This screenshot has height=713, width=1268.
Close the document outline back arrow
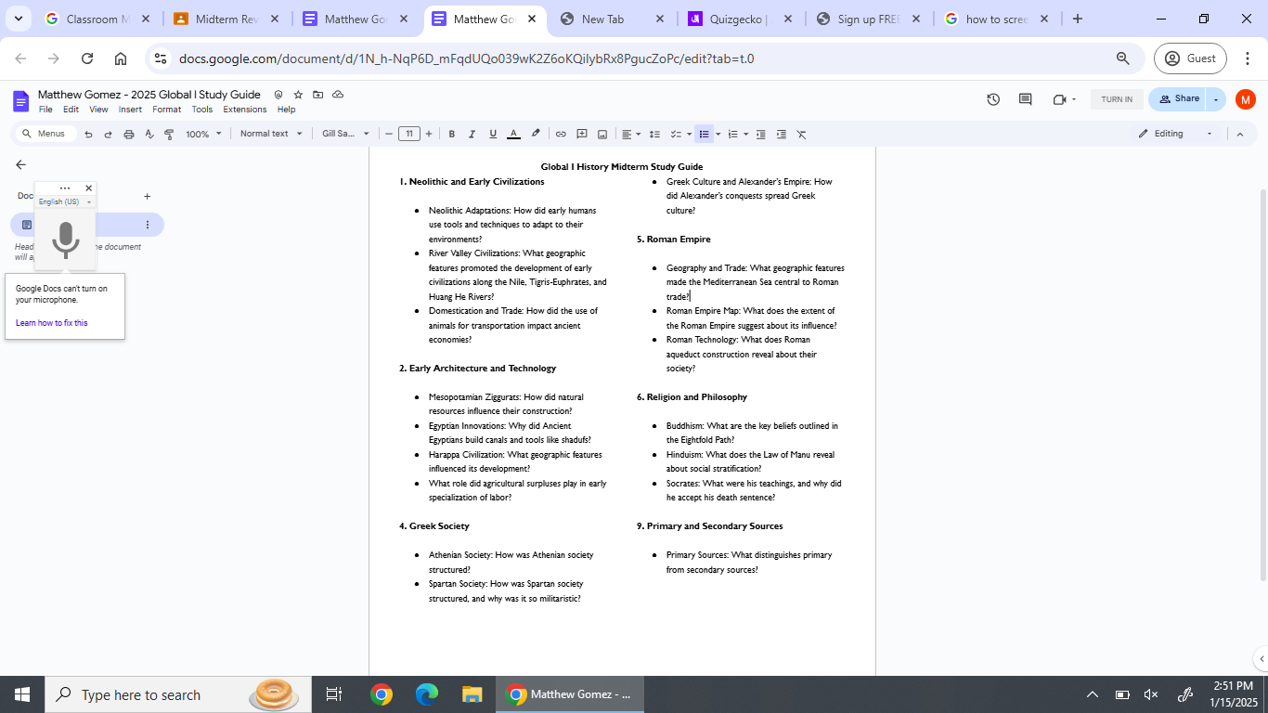pos(20,164)
